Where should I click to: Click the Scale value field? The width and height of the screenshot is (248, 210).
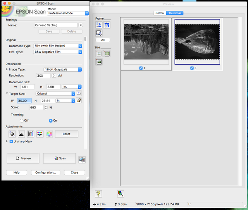pos(36,108)
